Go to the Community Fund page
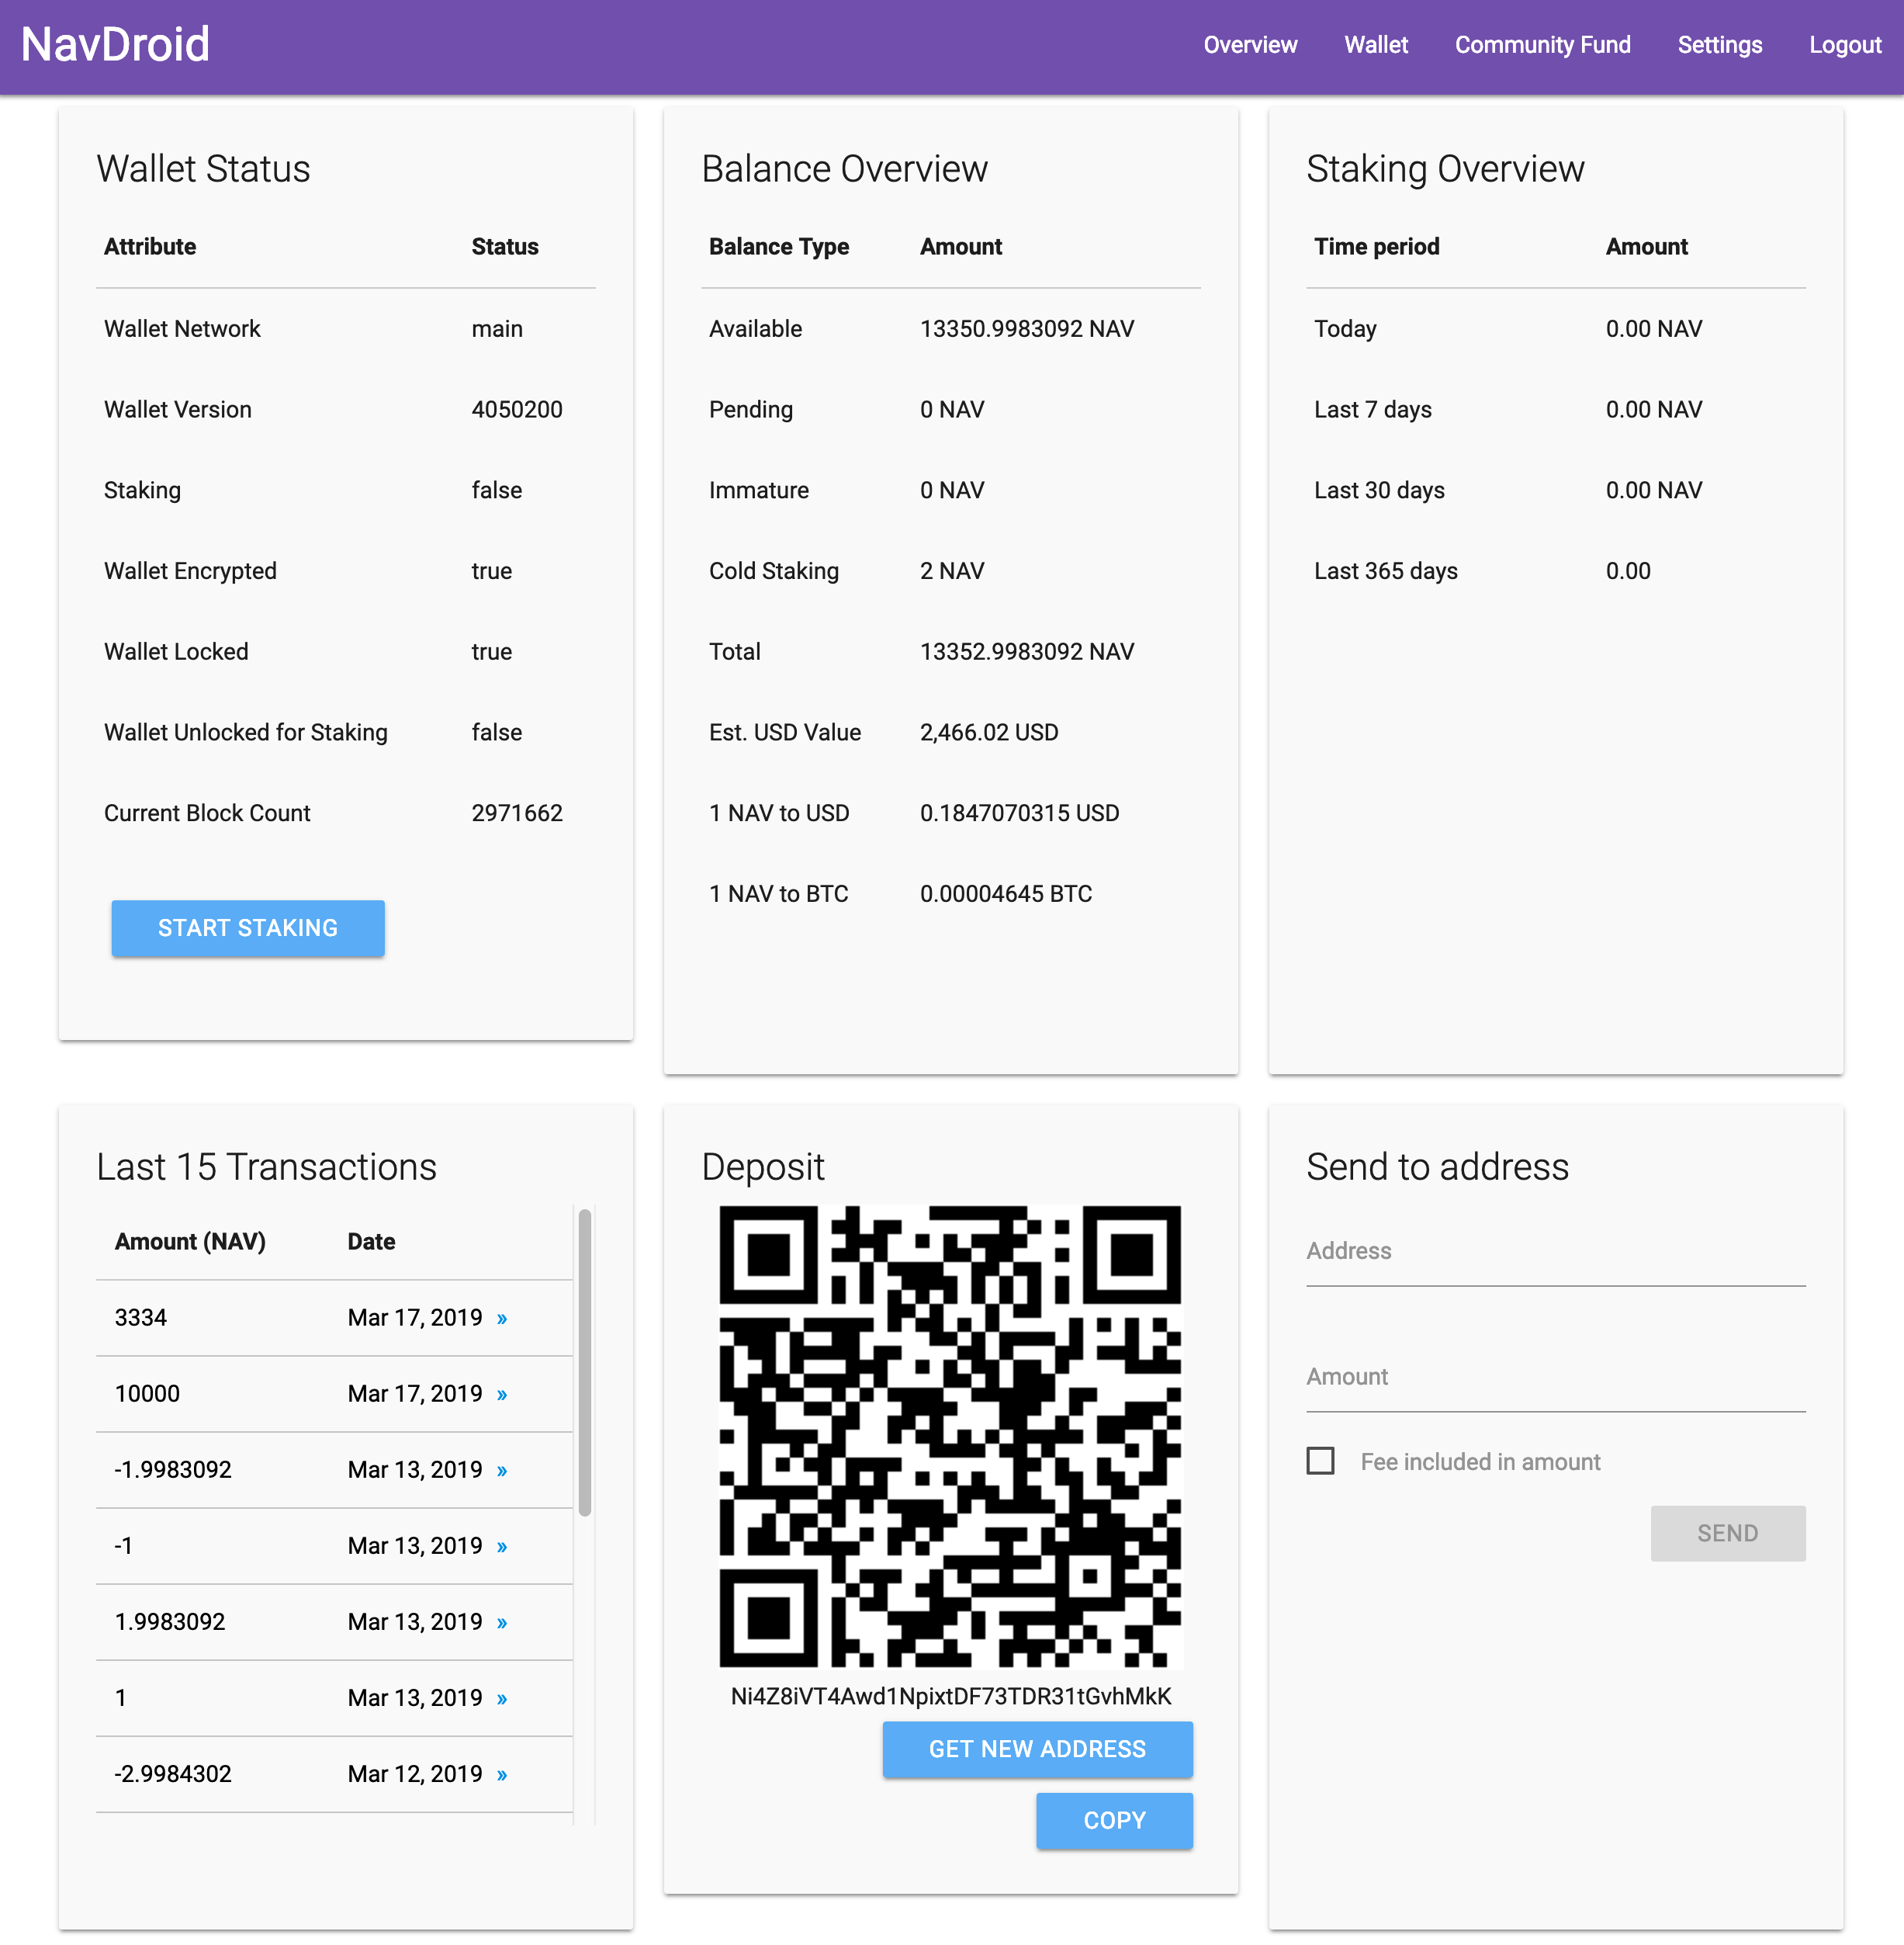This screenshot has width=1904, height=1945. pos(1542,45)
